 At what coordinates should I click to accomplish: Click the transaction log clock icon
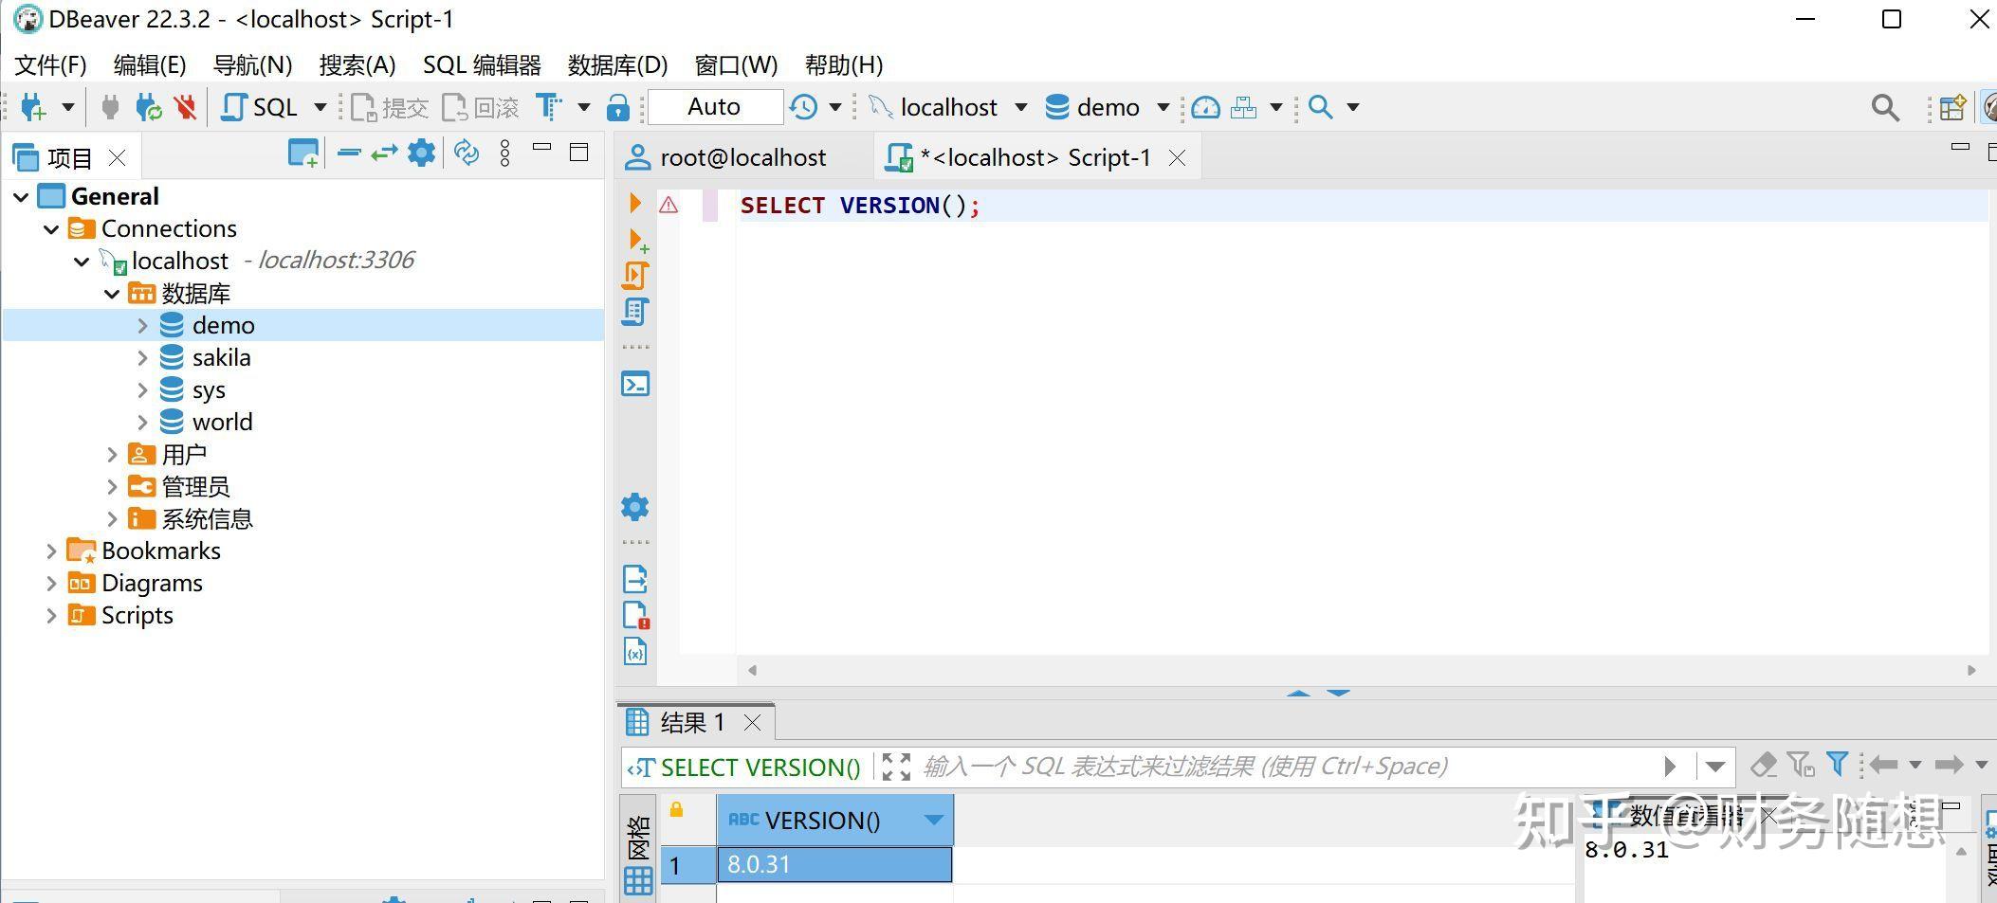click(x=803, y=107)
